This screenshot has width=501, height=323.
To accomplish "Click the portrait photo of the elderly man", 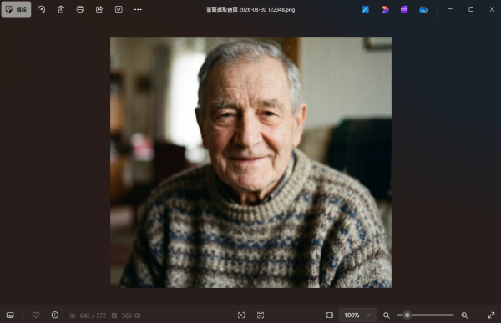I will [x=250, y=162].
